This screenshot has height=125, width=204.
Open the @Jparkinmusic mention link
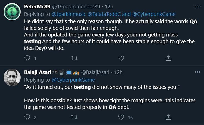click(x=69, y=14)
